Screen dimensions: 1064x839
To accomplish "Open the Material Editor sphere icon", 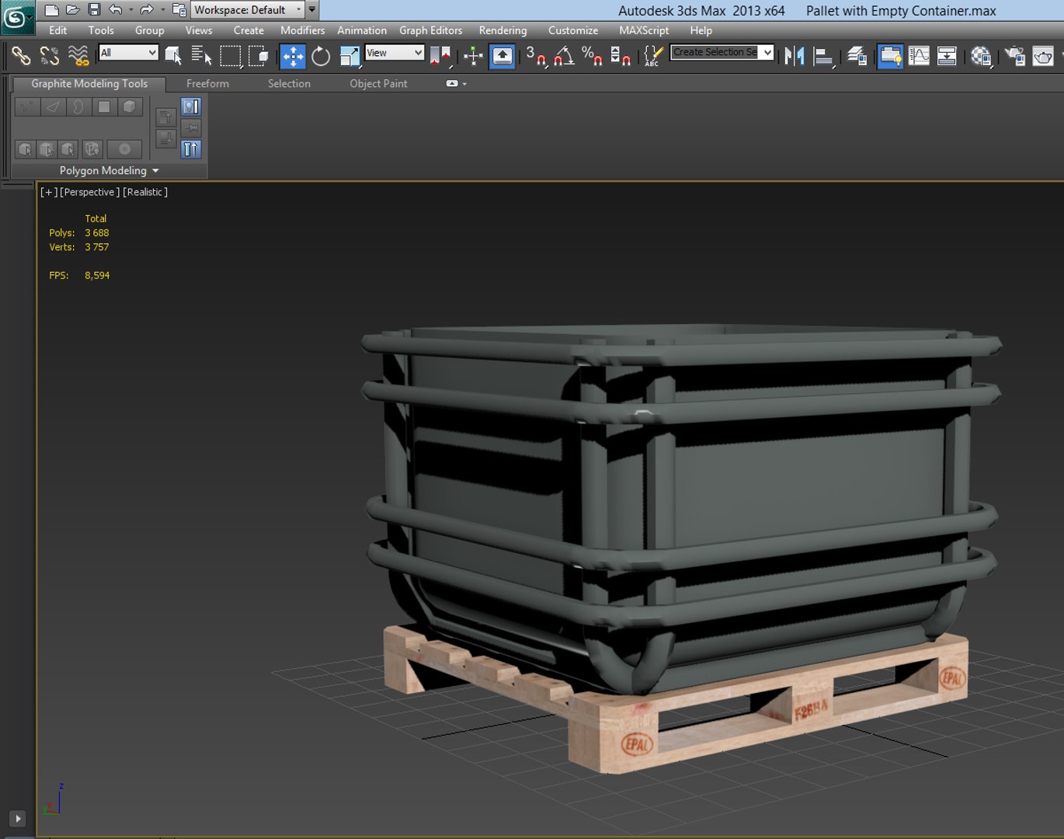I will point(981,56).
